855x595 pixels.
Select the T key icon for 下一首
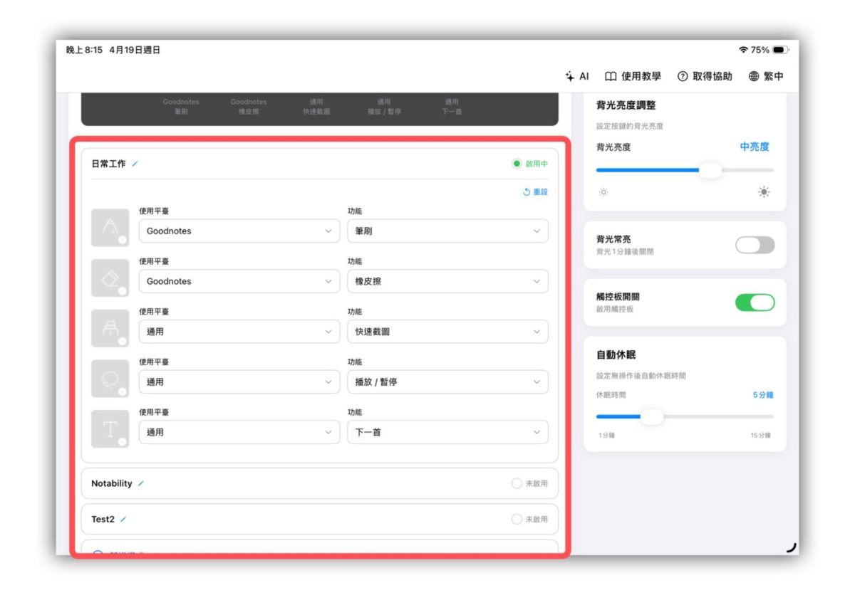coord(110,428)
